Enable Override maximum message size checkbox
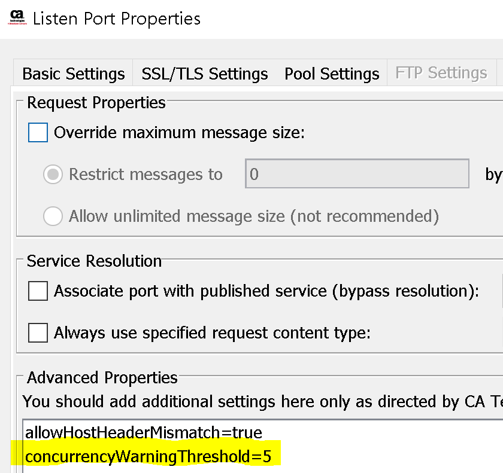 click(x=38, y=132)
